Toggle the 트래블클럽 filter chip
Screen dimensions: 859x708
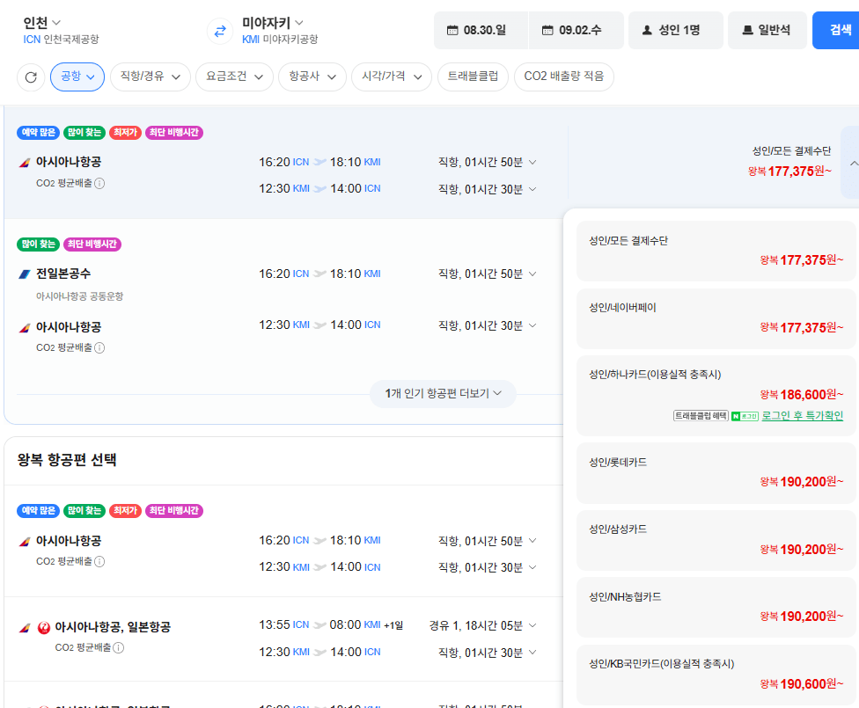coord(473,77)
